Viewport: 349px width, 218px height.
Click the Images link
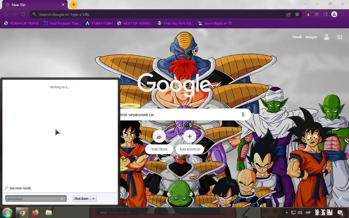coord(311,37)
